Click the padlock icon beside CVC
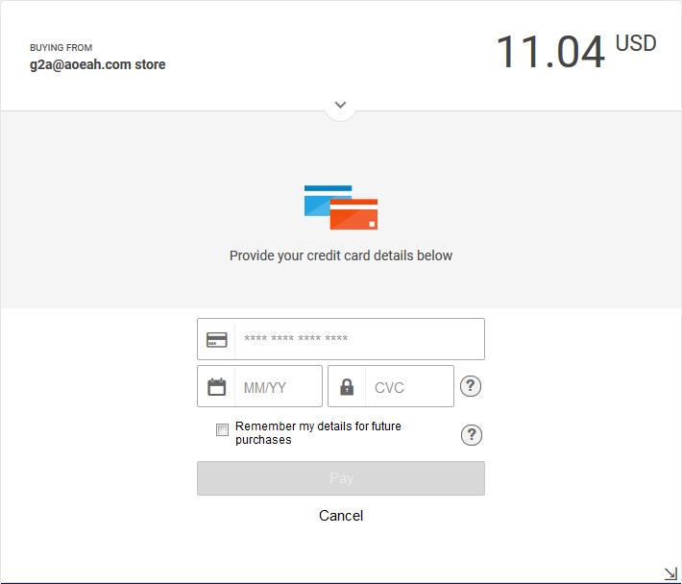Screen dimensions: 682x584 click(x=347, y=386)
